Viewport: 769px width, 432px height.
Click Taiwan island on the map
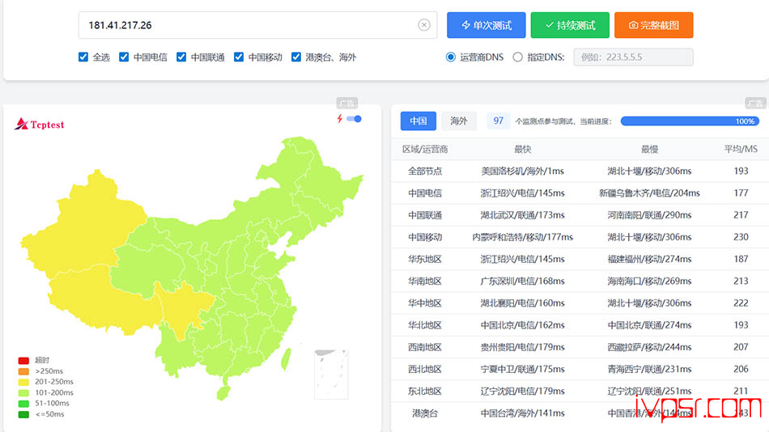coord(286,358)
